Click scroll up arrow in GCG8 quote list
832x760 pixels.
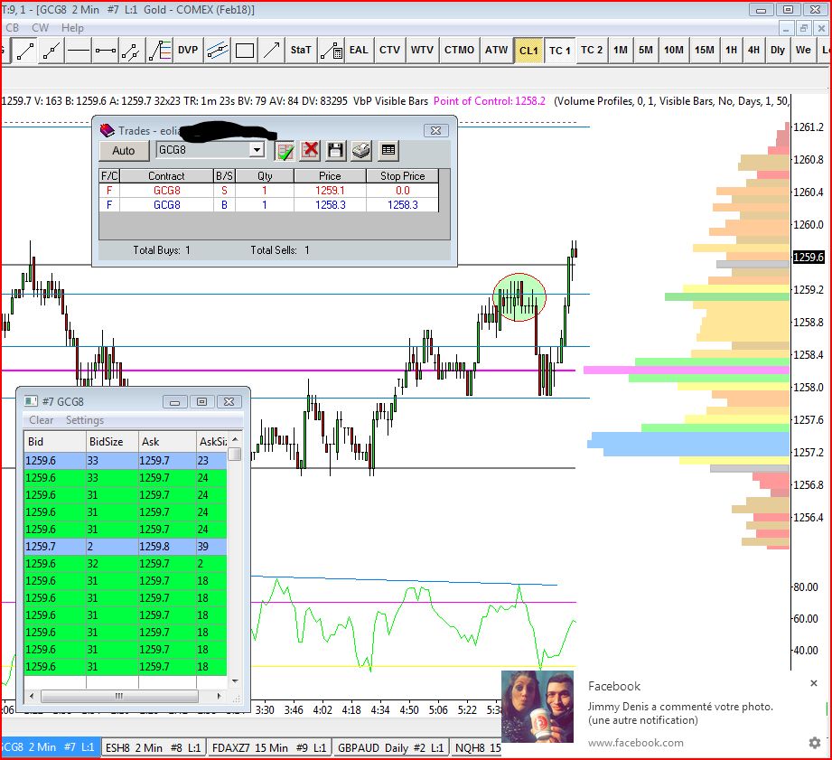[235, 439]
